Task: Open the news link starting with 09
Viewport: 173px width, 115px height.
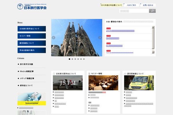Action: click(112, 38)
